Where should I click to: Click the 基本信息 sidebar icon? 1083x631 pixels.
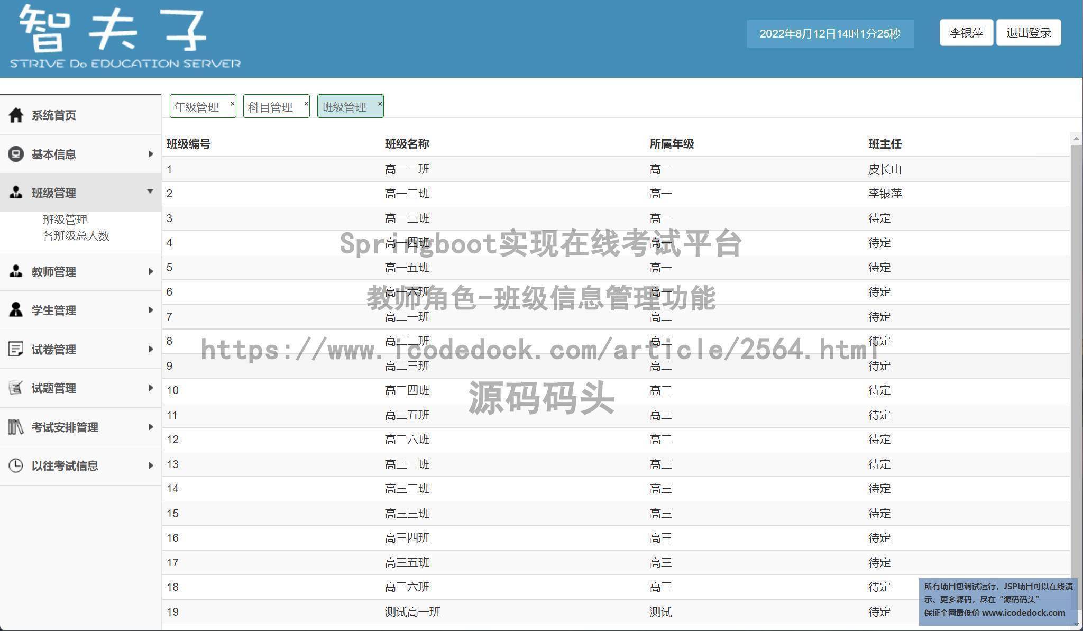[x=16, y=154]
